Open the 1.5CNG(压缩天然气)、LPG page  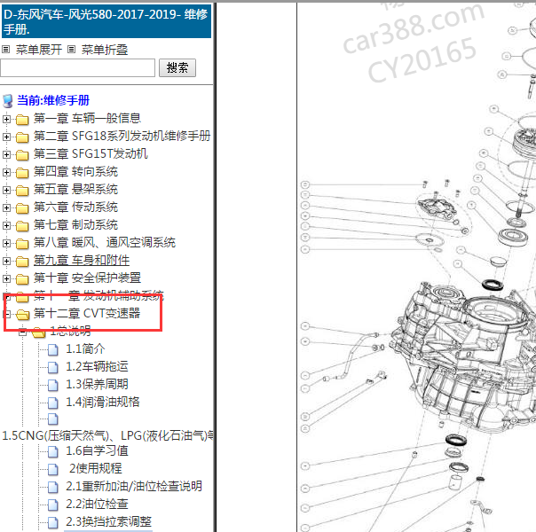point(107,436)
